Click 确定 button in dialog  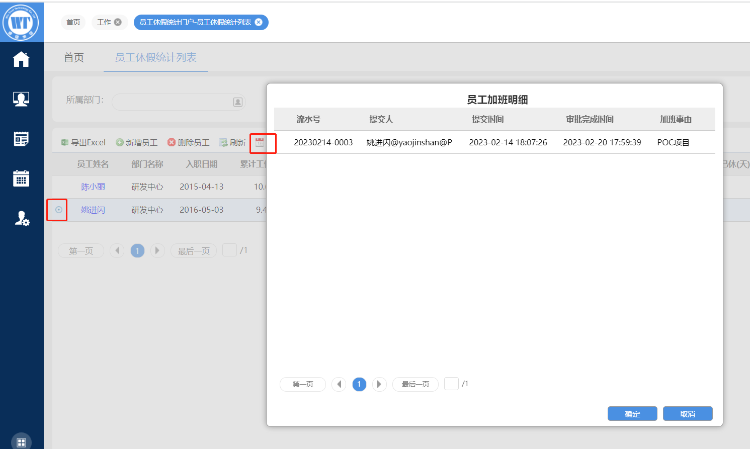(632, 414)
